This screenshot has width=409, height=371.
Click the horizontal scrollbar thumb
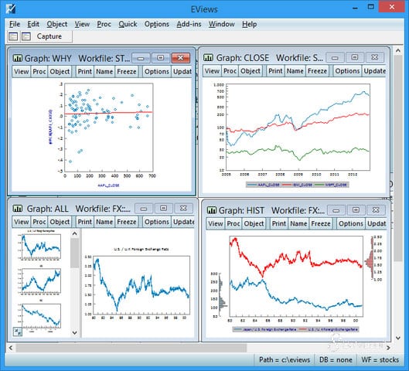coord(131,348)
